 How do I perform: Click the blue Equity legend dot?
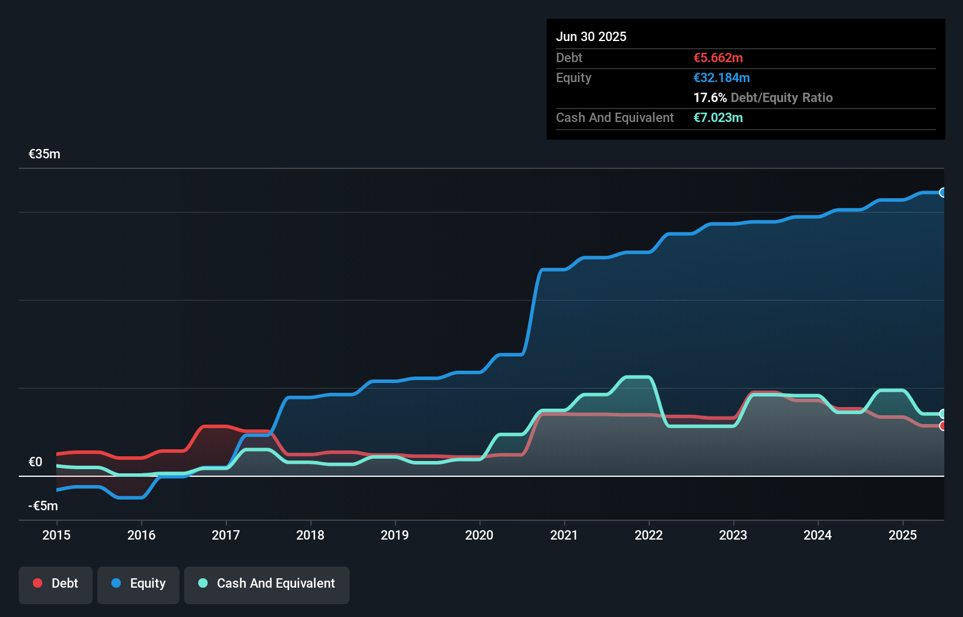[x=116, y=584]
